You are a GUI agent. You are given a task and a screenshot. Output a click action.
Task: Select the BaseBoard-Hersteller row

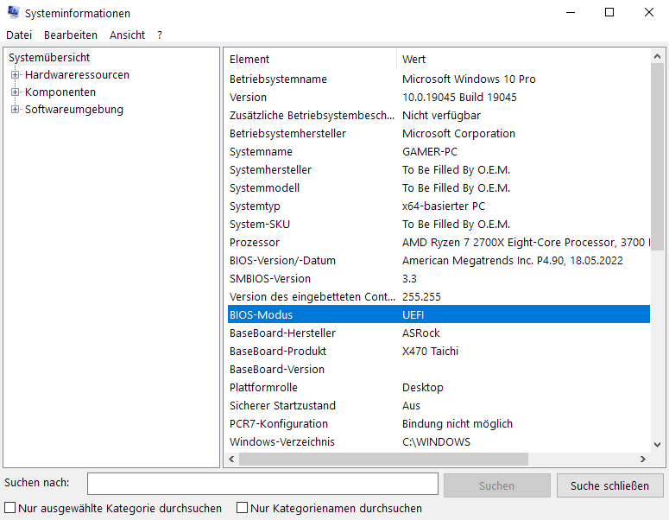coord(439,333)
